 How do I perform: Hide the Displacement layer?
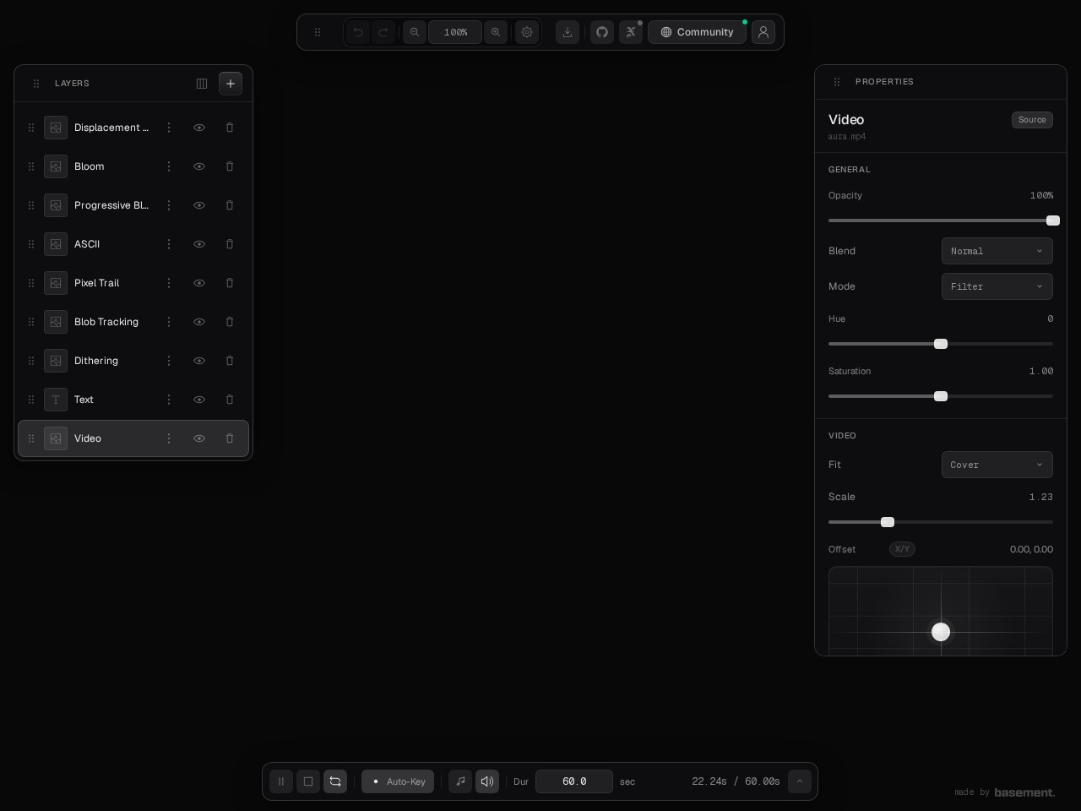(199, 128)
